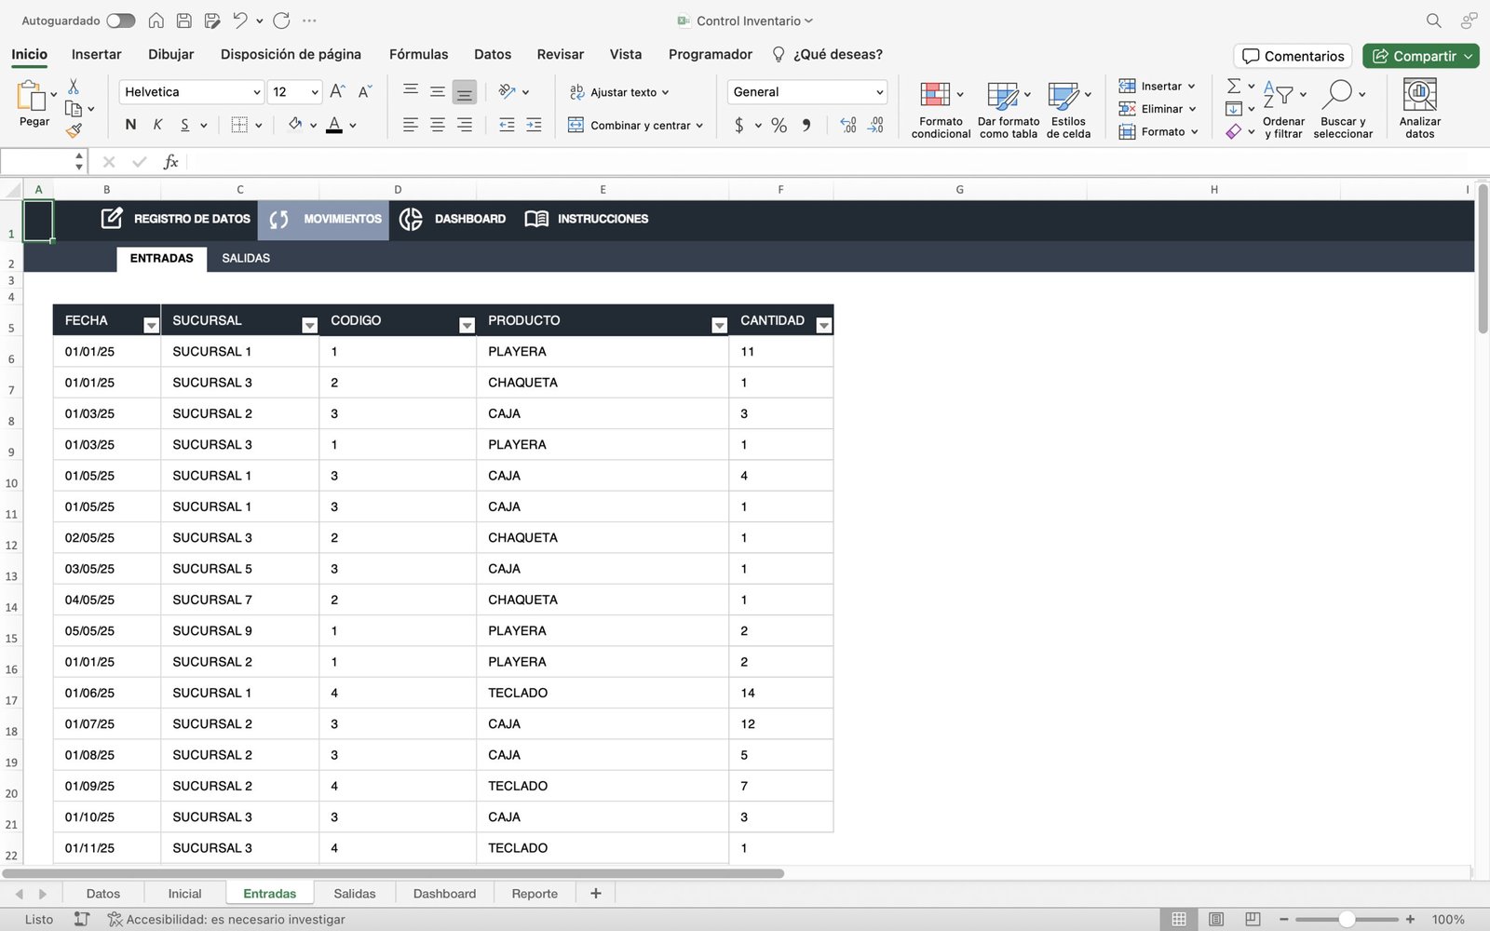The image size is (1490, 931).
Task: Apply bold formatting with N button
Action: click(x=130, y=125)
